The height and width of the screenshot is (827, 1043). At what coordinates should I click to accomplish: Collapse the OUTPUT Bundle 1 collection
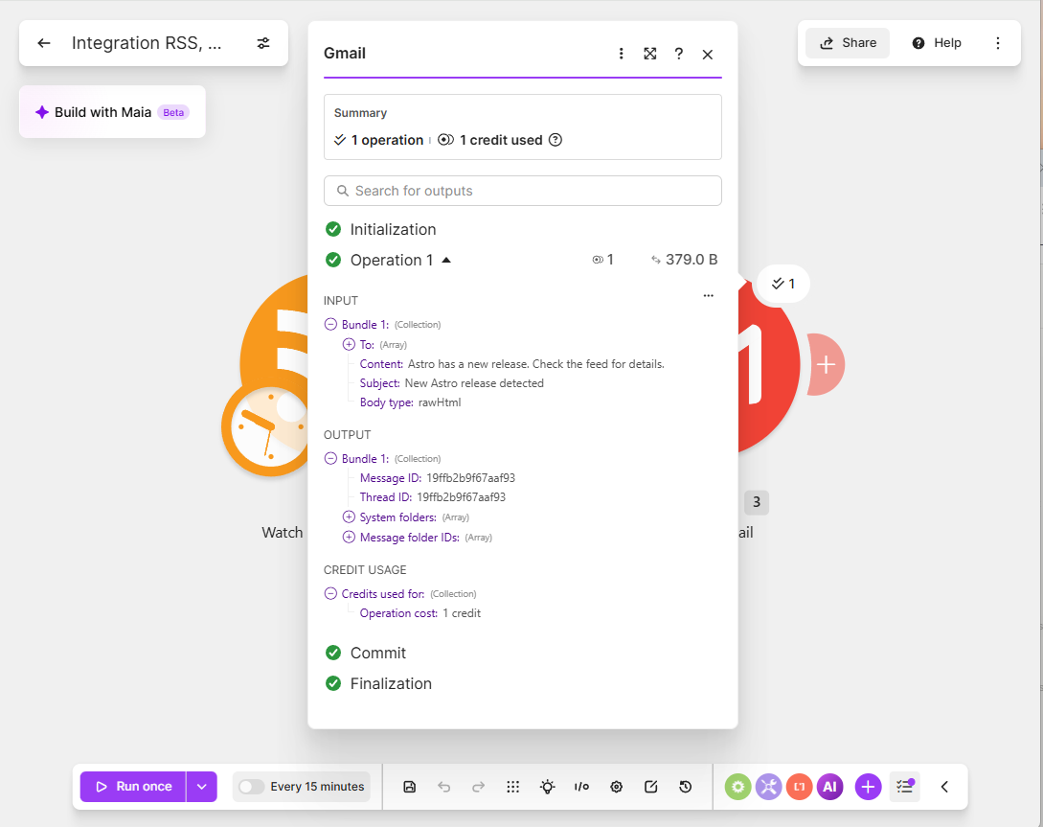[x=330, y=458]
